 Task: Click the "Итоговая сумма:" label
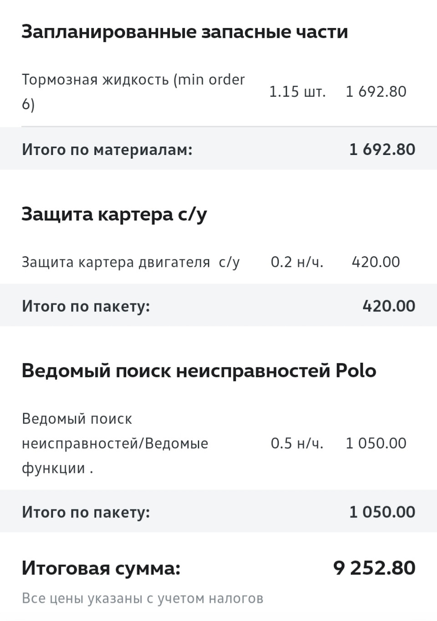click(x=101, y=568)
